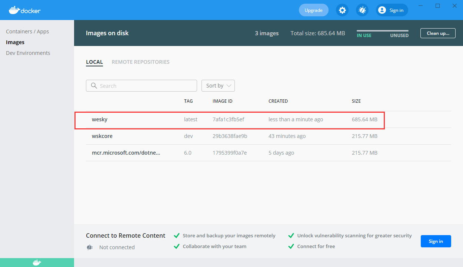
Task: Click inside the Search images field
Action: 141,86
